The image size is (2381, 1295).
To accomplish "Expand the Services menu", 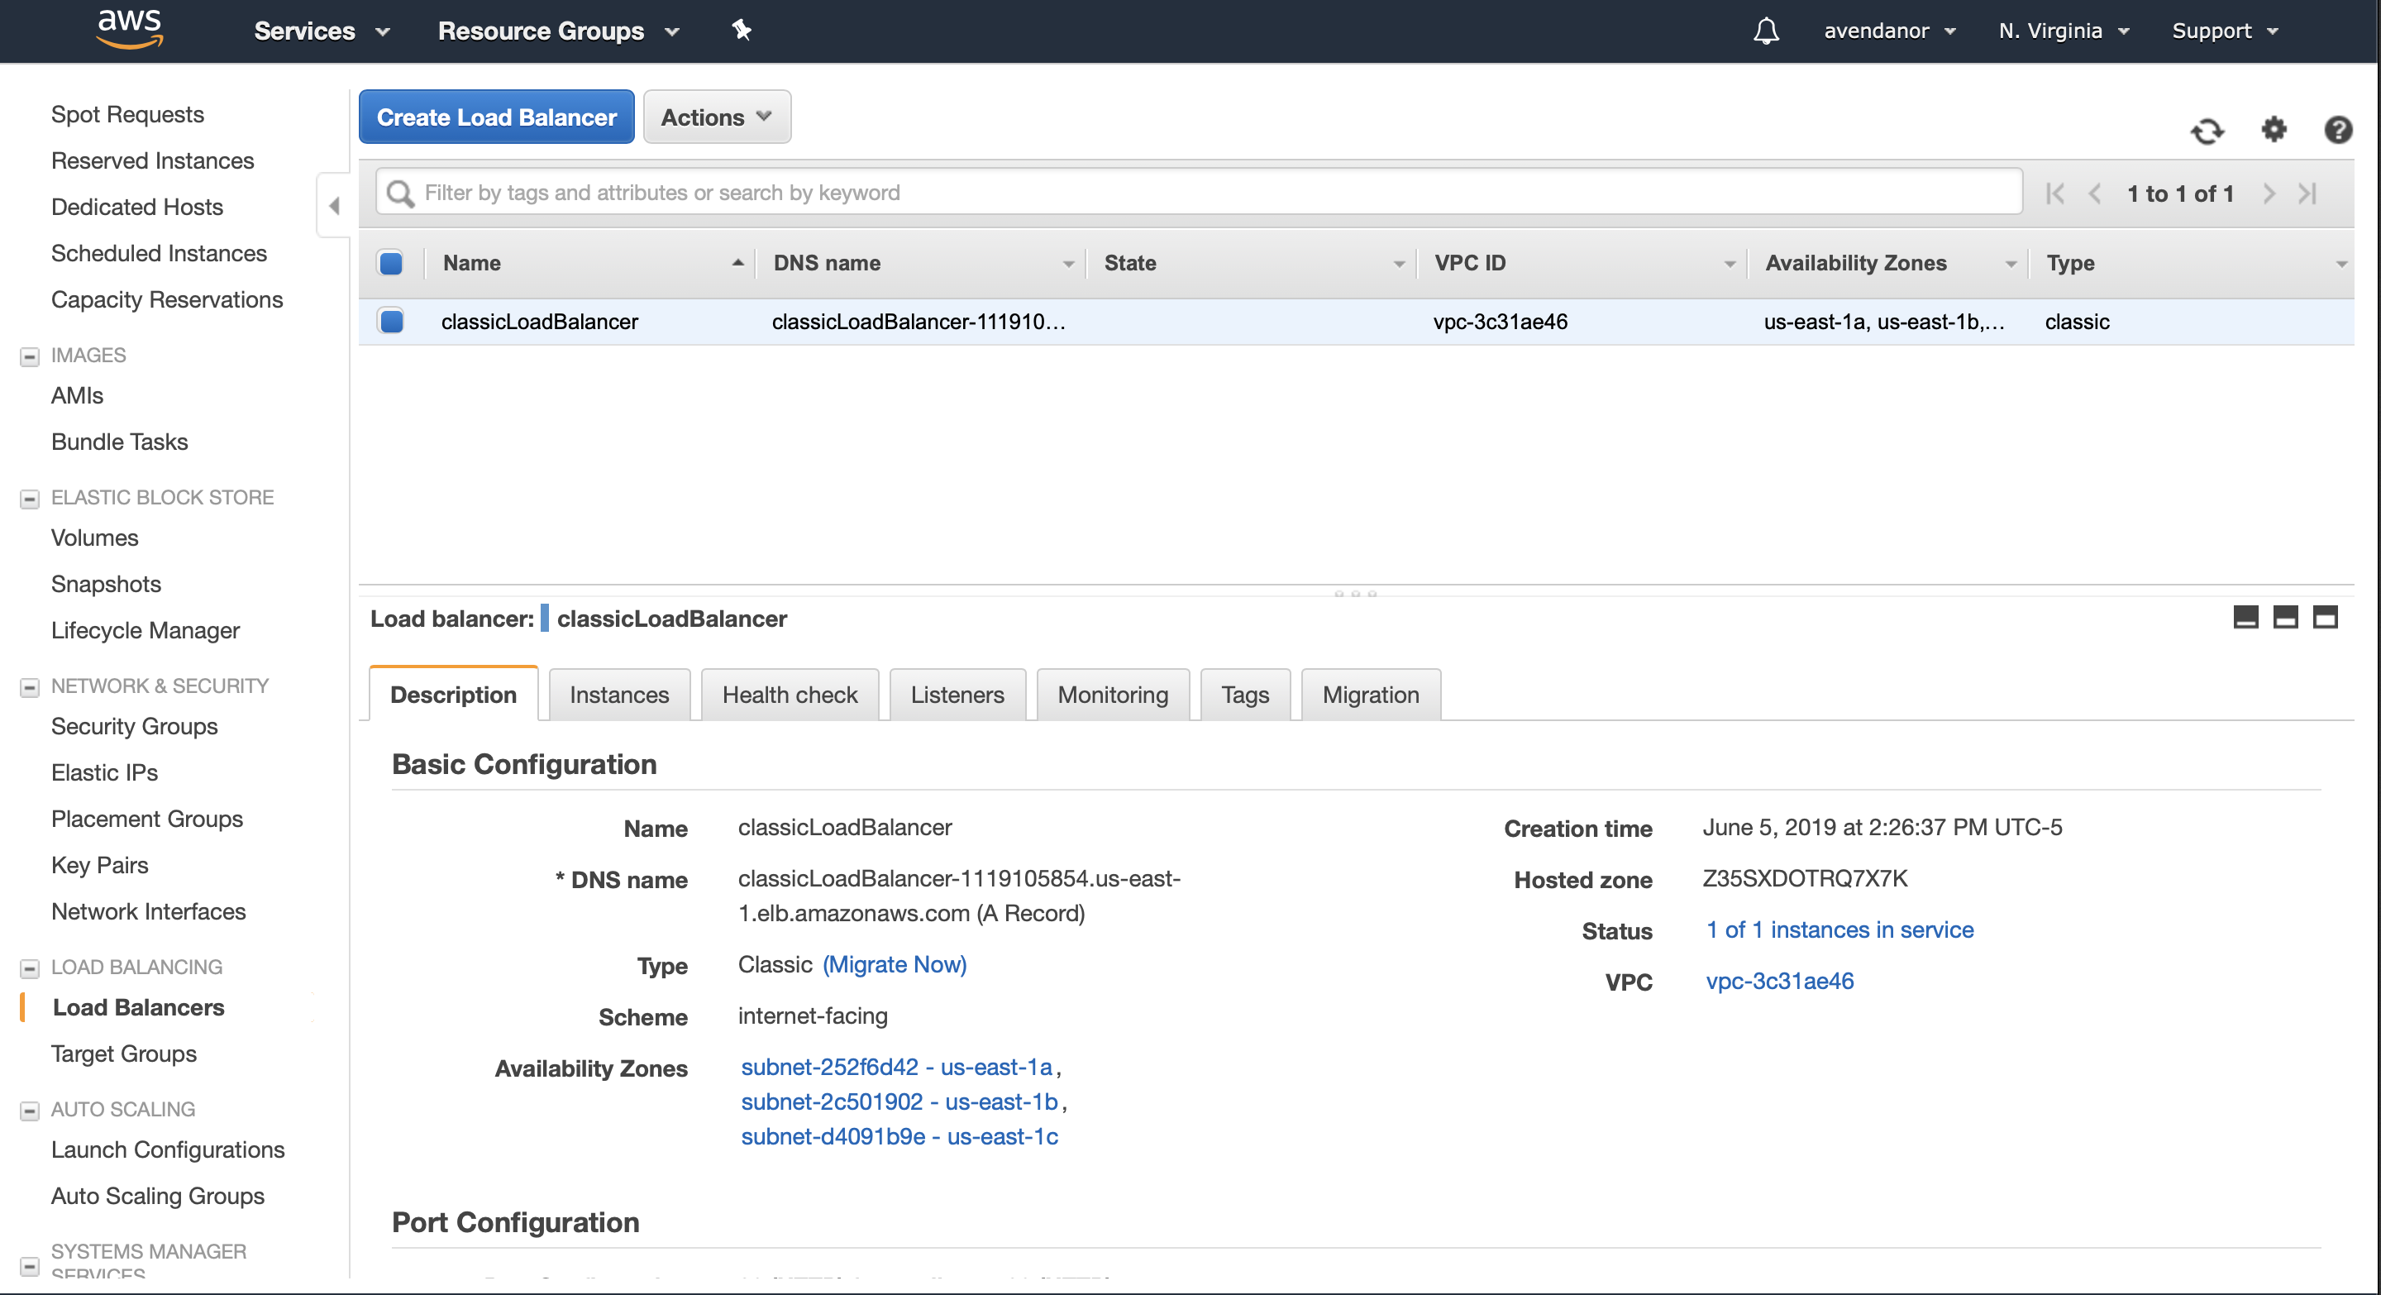I will [321, 31].
